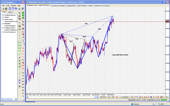Viewport: 170px width, 106px height.
Task: Click the pin icon in Navigator toolbar
Action: 3,9
